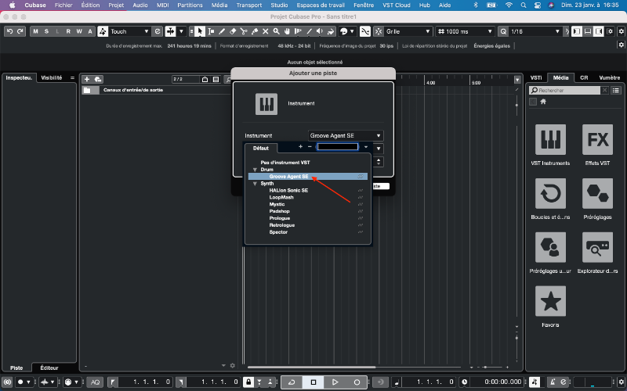
Task: Select the Line tool
Action: (309, 31)
